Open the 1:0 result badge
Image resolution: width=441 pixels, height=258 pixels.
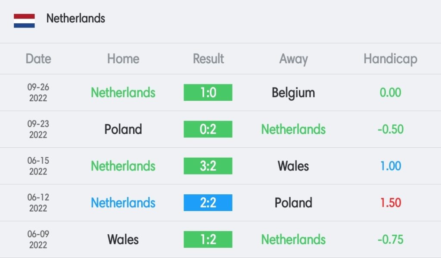click(x=208, y=93)
